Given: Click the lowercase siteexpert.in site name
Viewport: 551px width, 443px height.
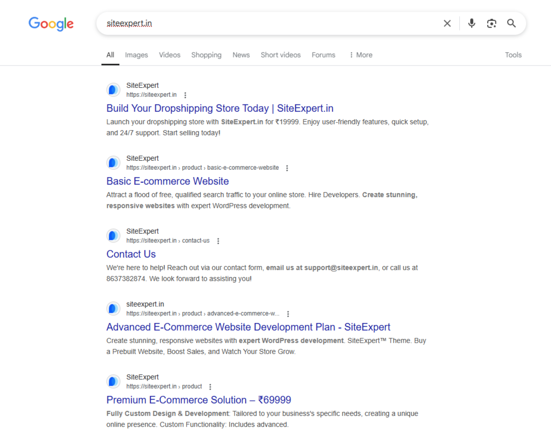Looking at the screenshot, I should (145, 304).
